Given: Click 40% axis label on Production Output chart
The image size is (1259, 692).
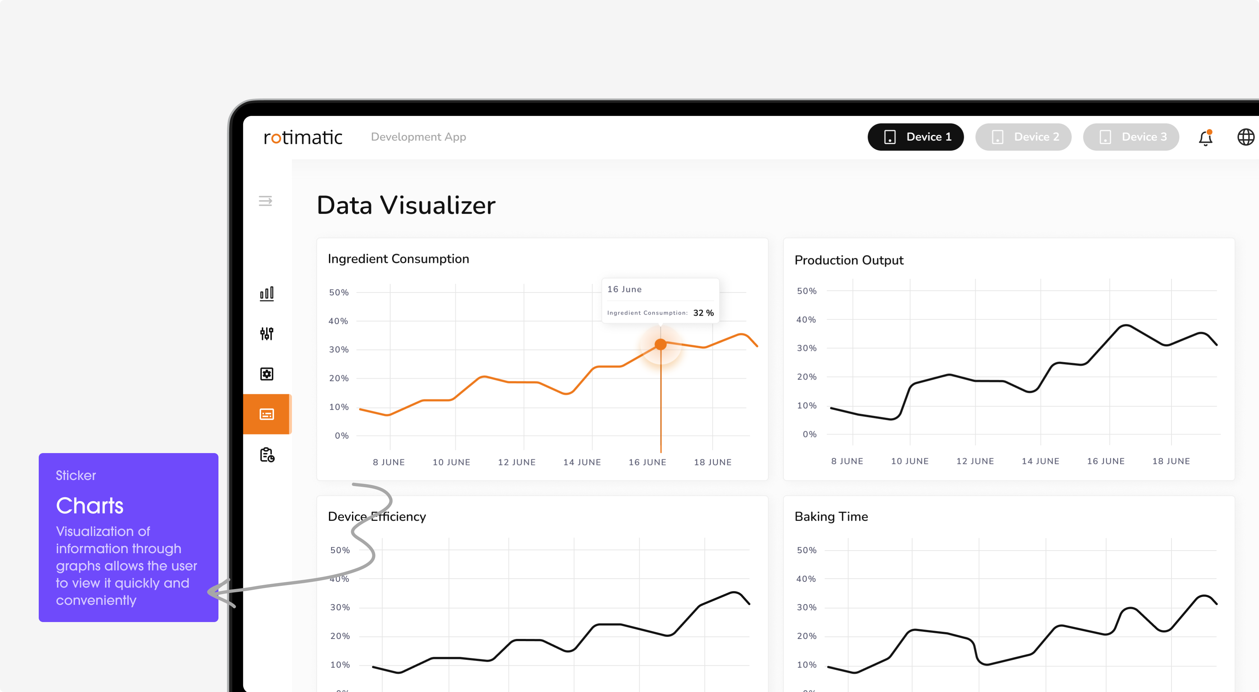Looking at the screenshot, I should (x=806, y=320).
